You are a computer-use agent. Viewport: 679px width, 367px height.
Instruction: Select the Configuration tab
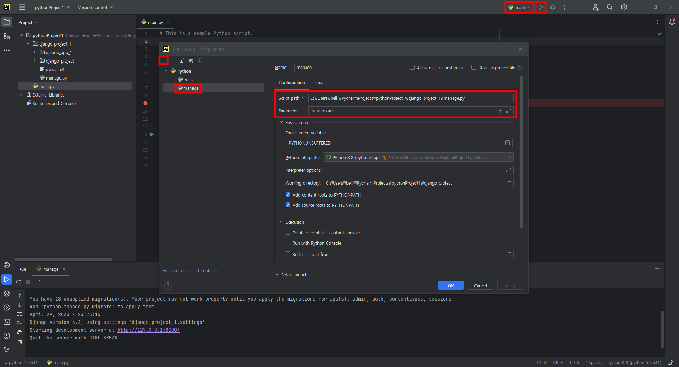pyautogui.click(x=292, y=83)
